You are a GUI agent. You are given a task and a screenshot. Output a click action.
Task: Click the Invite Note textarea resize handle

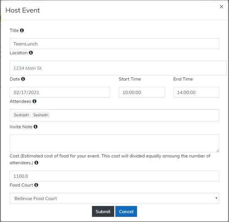pos(218,150)
